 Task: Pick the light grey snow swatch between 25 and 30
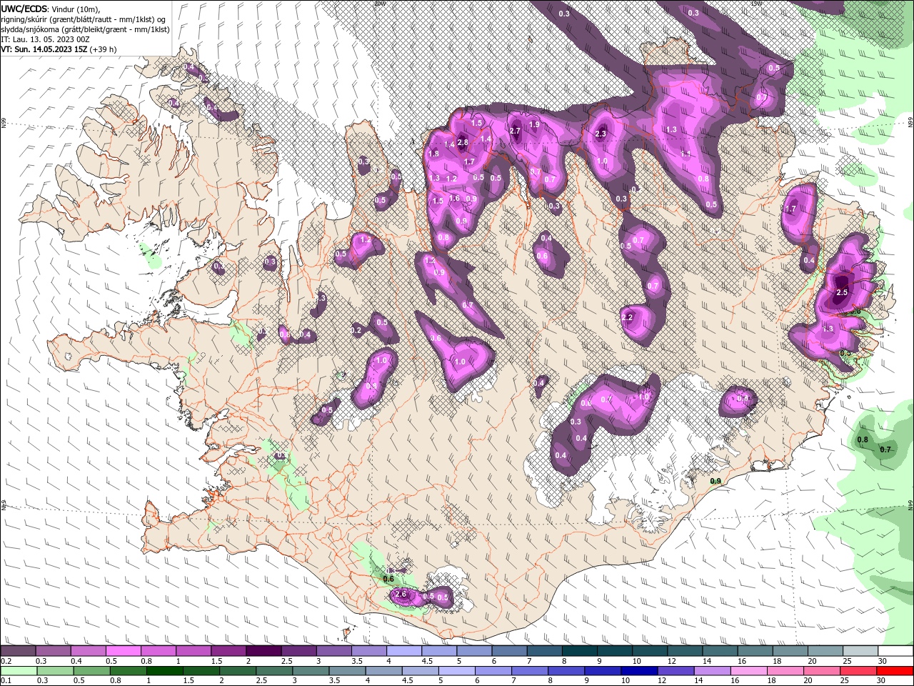click(x=861, y=651)
